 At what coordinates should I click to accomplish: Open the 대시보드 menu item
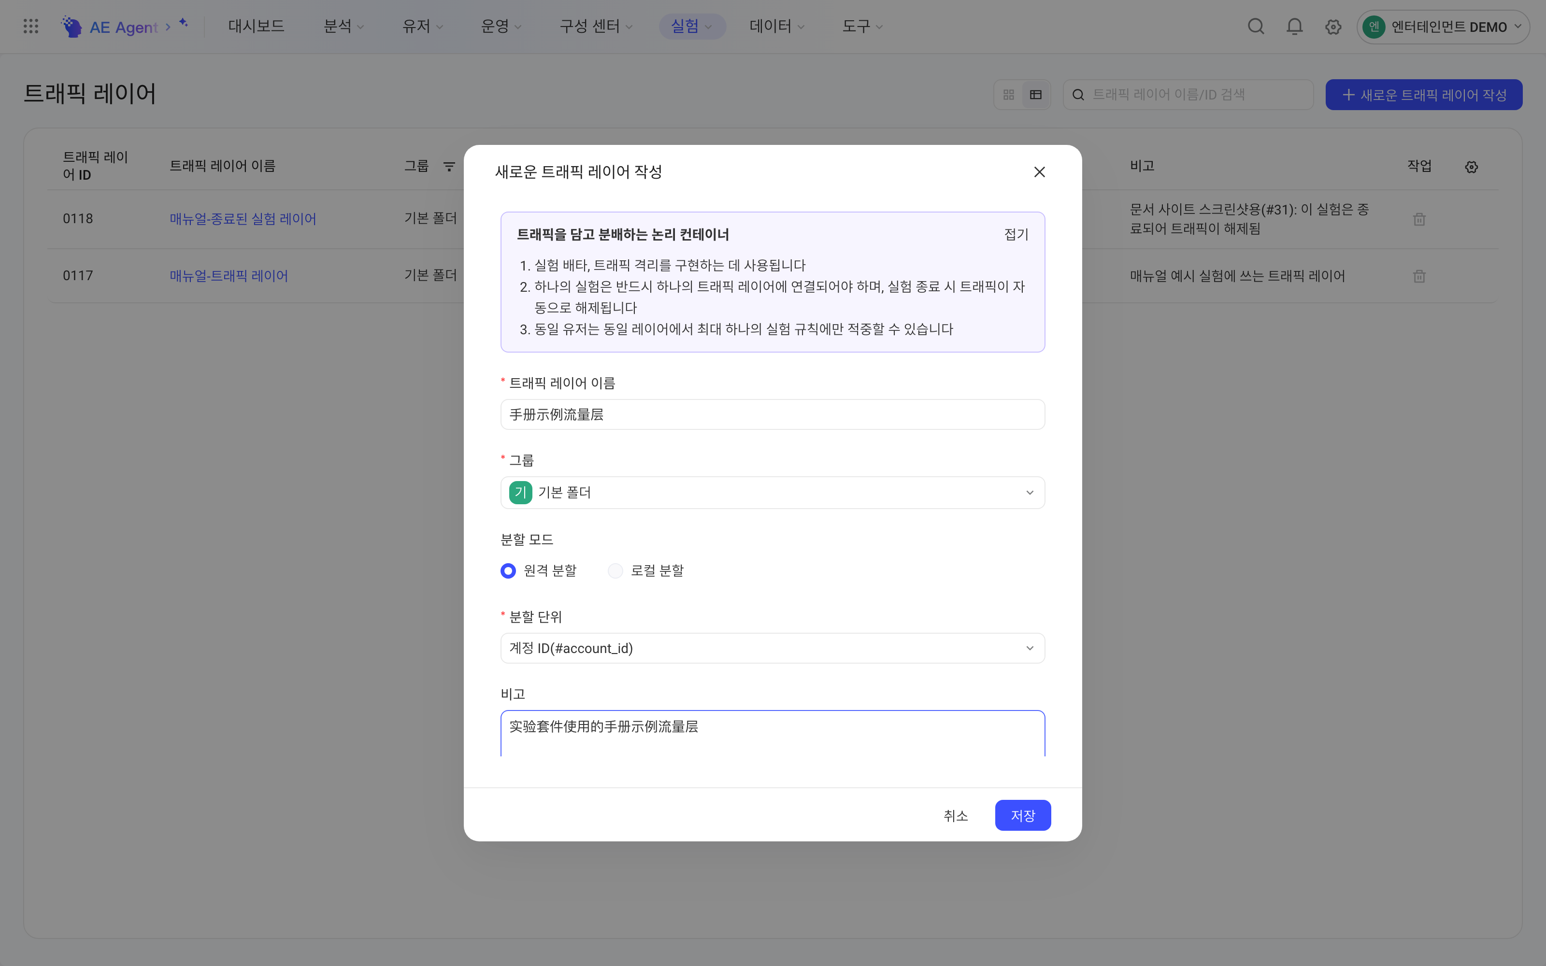tap(256, 26)
